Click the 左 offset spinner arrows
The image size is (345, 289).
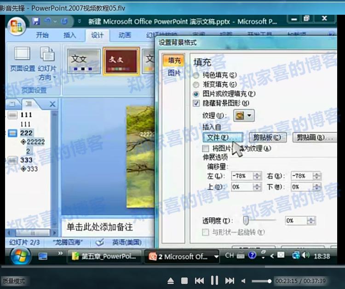(x=257, y=176)
